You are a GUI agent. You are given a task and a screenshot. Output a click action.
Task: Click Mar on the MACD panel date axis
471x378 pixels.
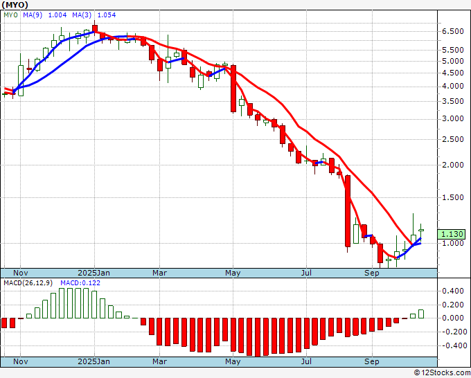click(159, 361)
